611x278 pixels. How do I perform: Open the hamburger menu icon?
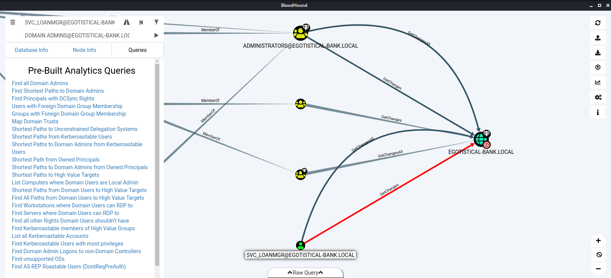pos(13,22)
